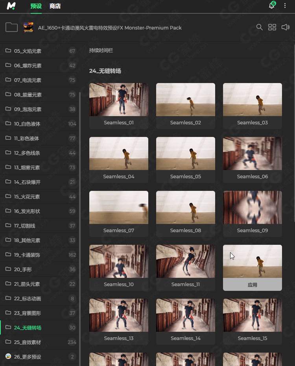Open category 06_爆炸元素
295x366 pixels.
pyautogui.click(x=39, y=66)
